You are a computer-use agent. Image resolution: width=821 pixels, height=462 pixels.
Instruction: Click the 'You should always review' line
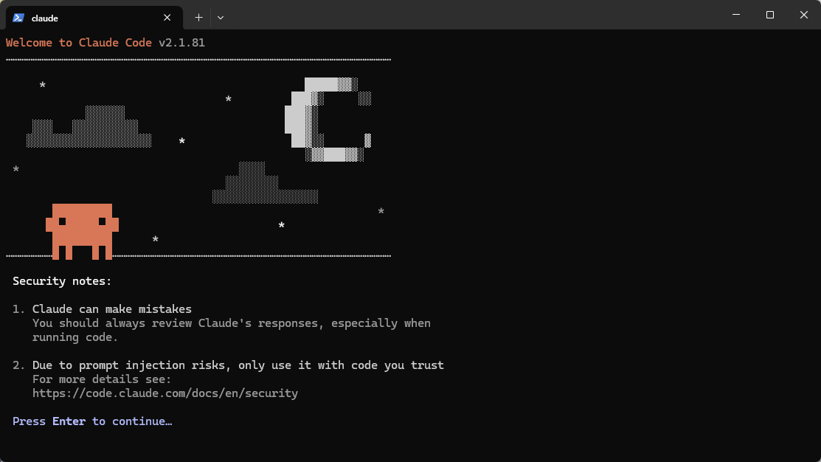click(232, 323)
